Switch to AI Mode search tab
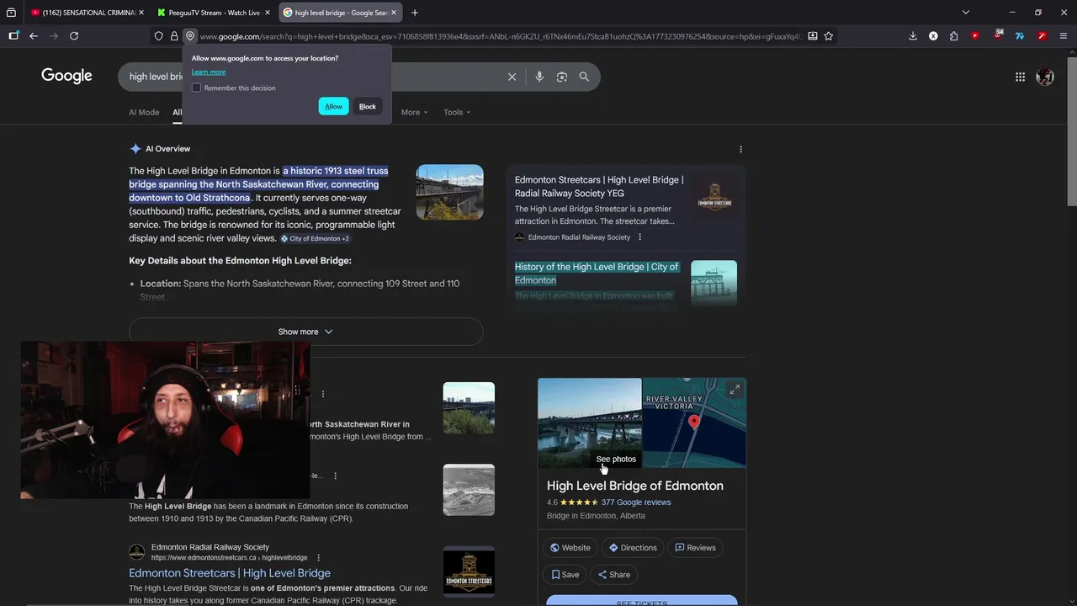This screenshot has width=1077, height=606. pos(144,112)
